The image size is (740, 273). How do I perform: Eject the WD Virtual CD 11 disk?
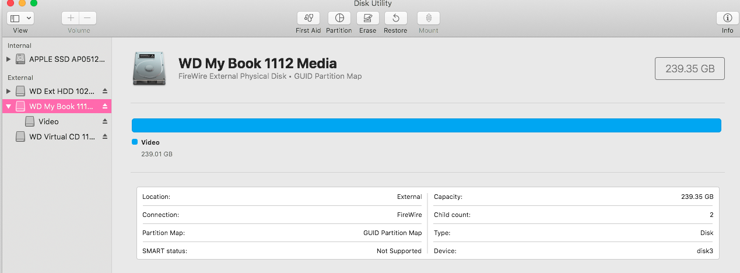[x=105, y=136]
